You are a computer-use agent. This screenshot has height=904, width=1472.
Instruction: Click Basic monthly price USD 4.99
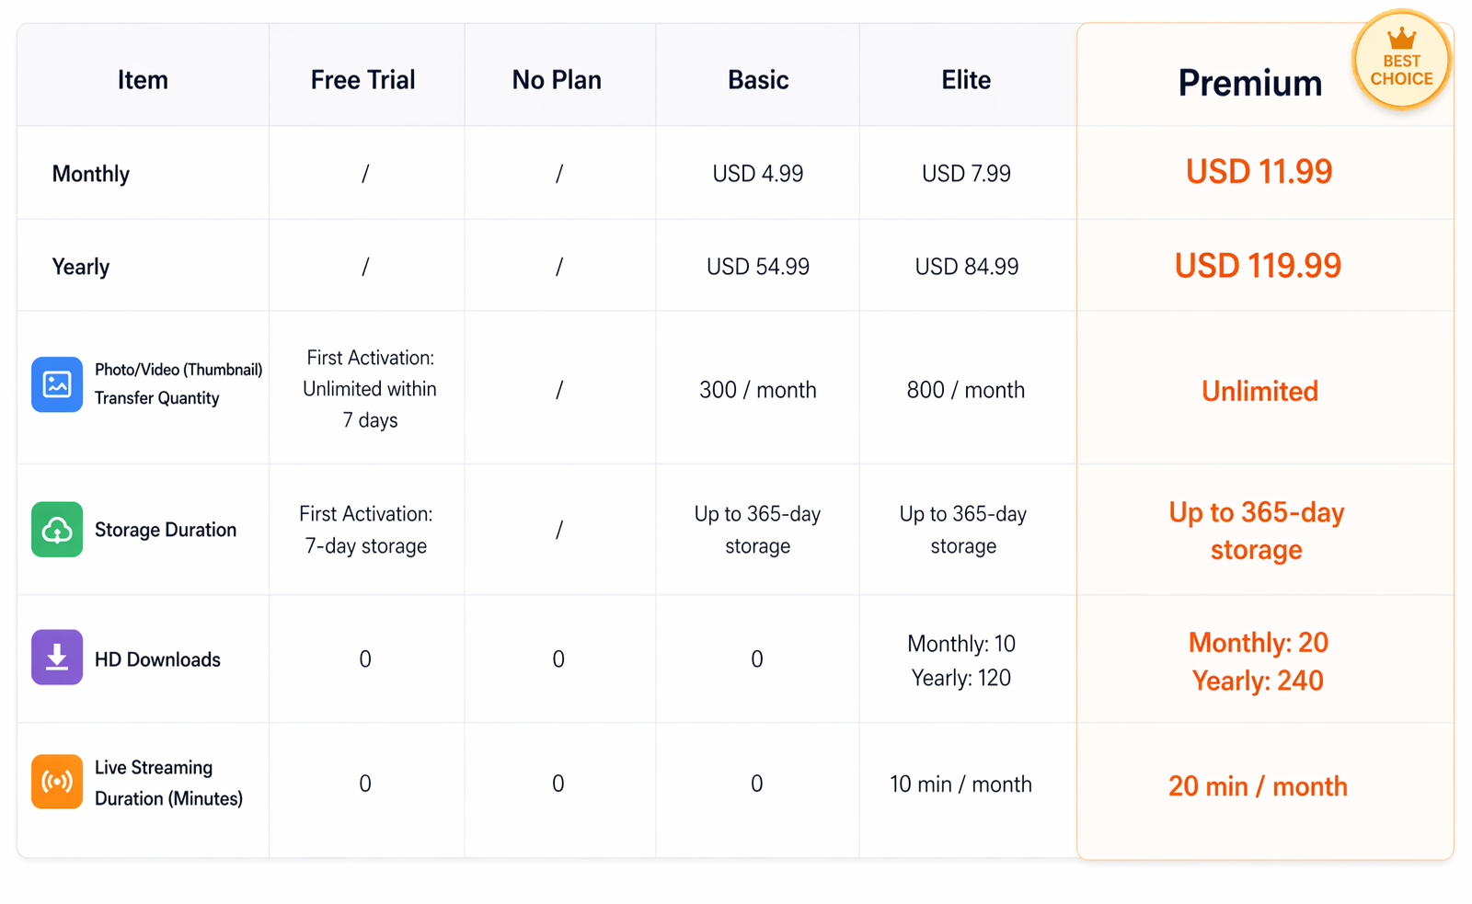coord(758,174)
